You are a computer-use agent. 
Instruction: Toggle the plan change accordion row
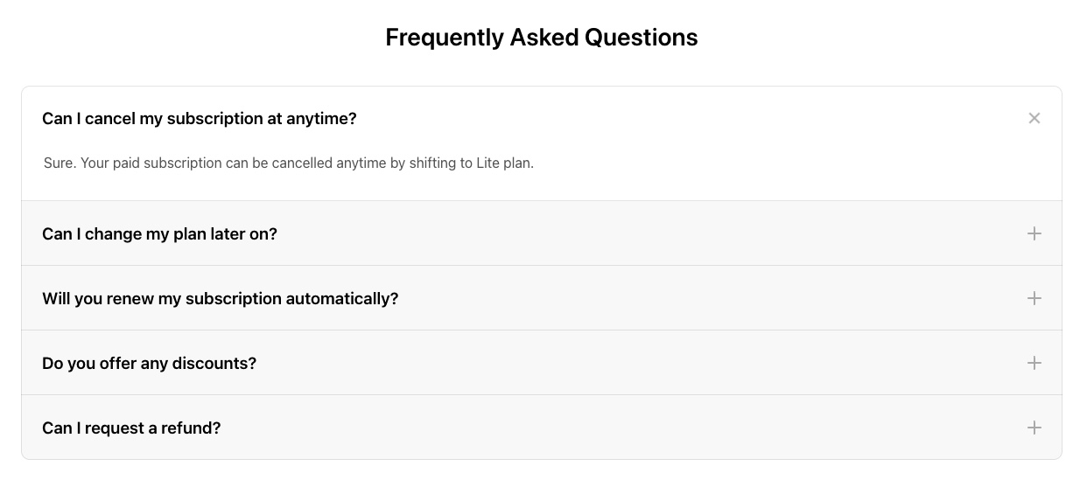(542, 233)
